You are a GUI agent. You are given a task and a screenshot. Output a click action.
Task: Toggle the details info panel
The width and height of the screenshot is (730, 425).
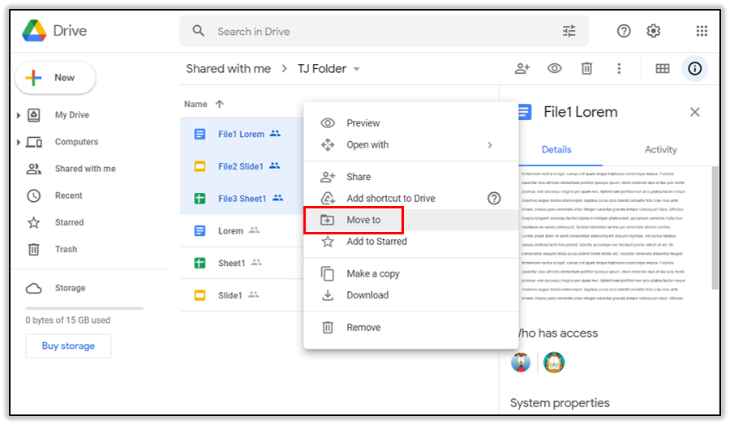click(x=694, y=69)
